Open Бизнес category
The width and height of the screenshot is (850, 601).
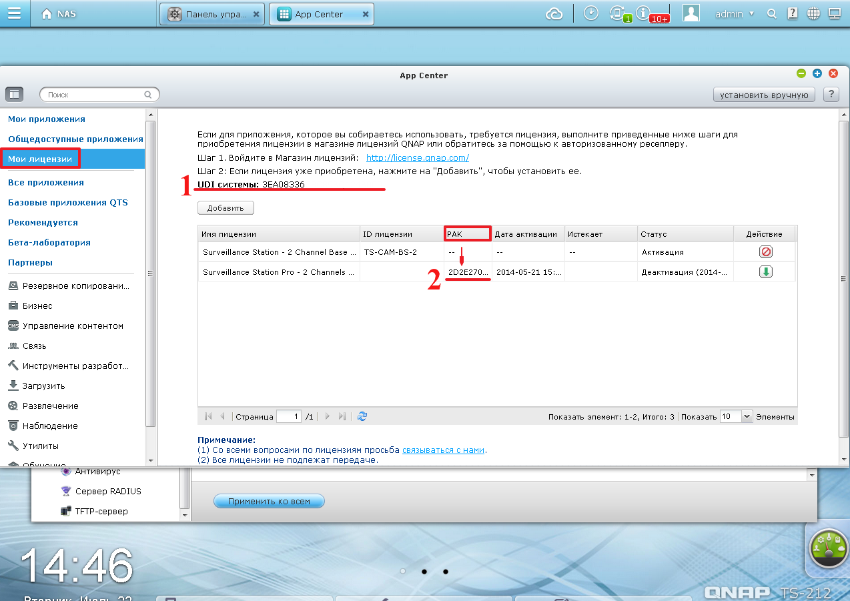tap(31, 306)
